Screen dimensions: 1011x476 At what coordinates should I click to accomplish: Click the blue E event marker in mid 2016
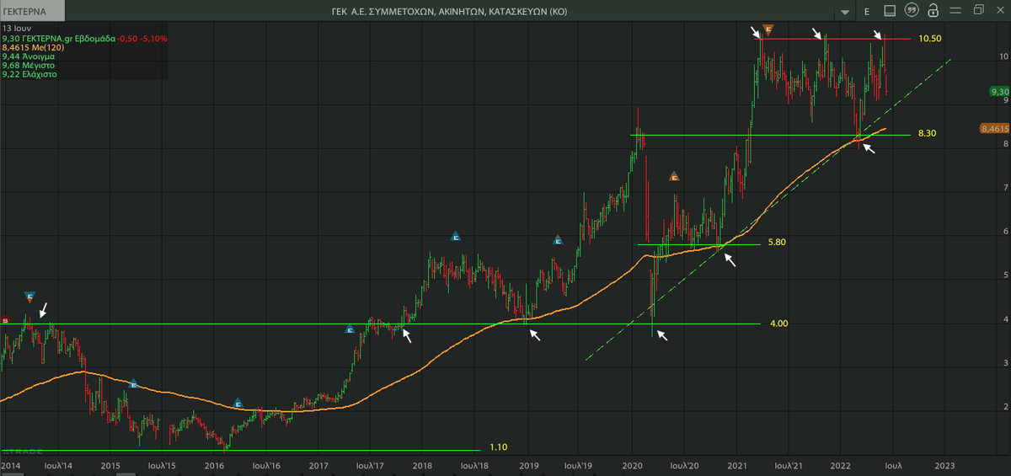238,404
